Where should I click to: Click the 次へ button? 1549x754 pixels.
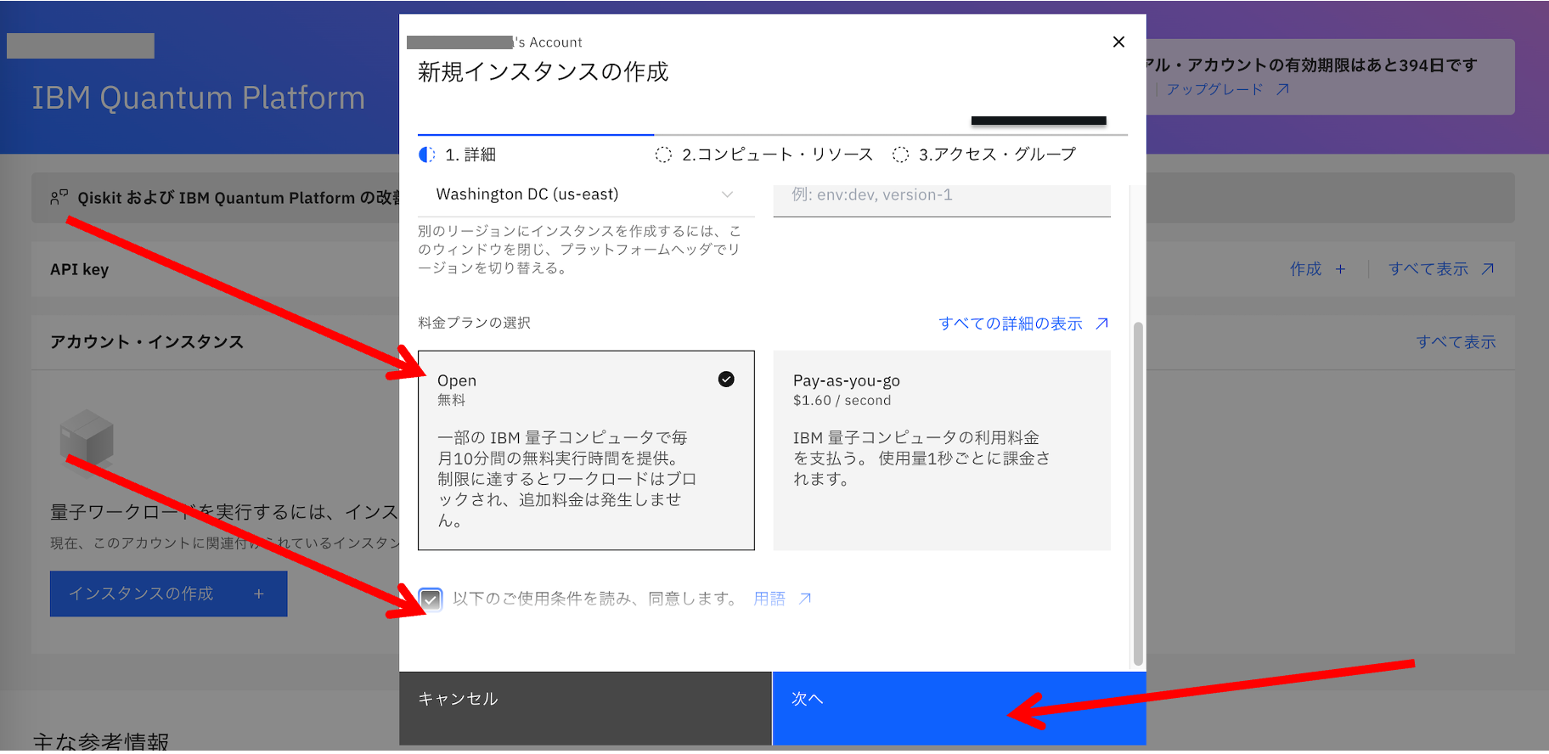point(960,708)
